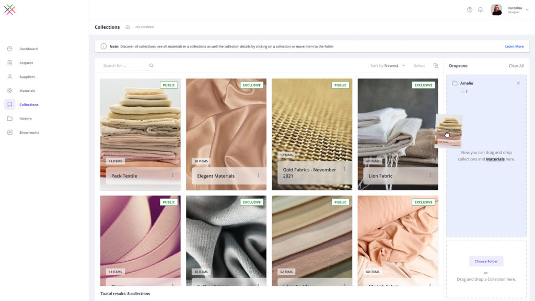Click the COLLECTIONS breadcrumb

[145, 27]
